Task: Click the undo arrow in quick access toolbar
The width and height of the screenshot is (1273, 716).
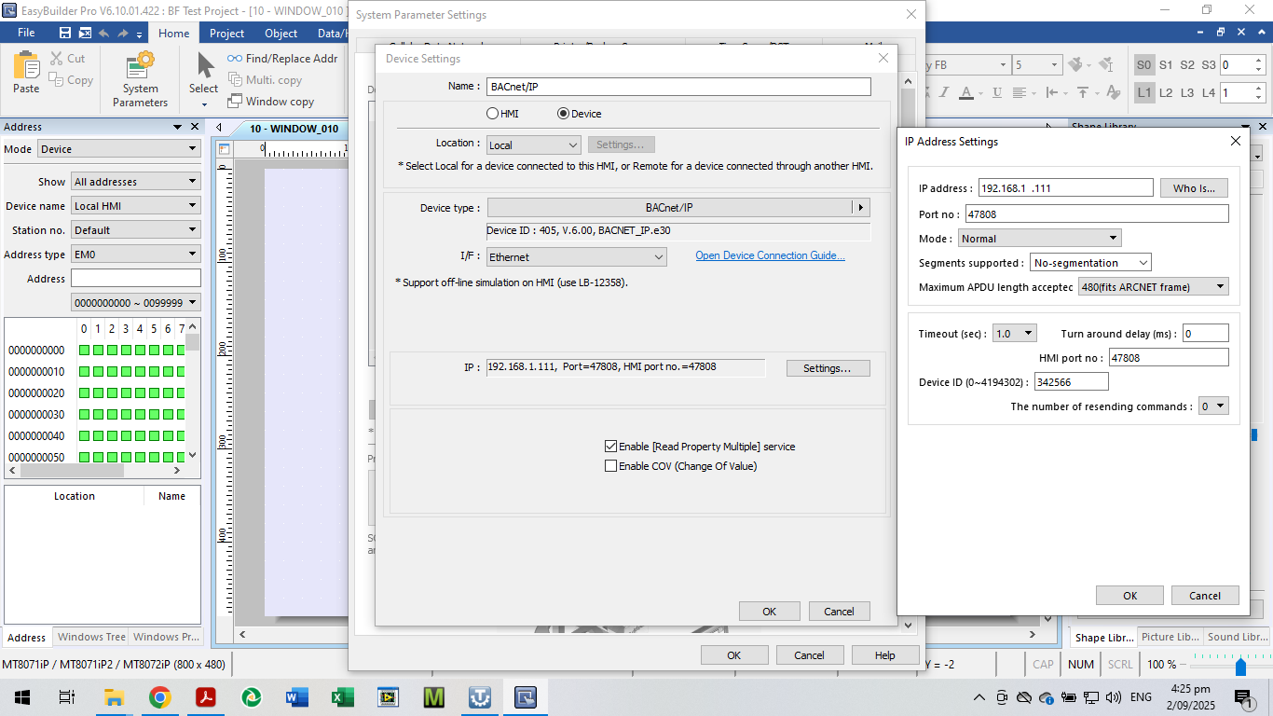Action: click(103, 33)
